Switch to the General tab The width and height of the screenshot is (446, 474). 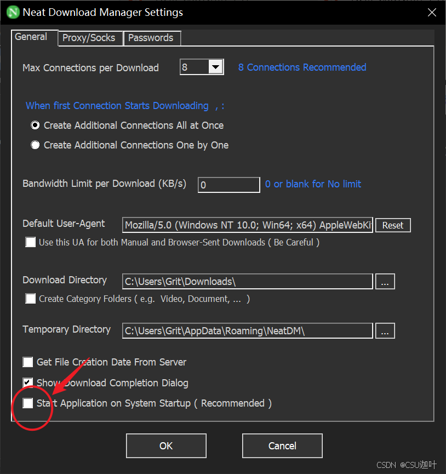click(35, 37)
